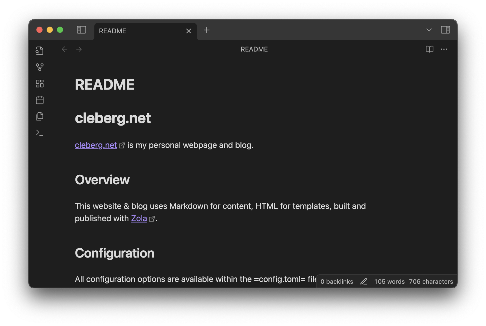Open the terminal sidebar icon

[x=39, y=133]
